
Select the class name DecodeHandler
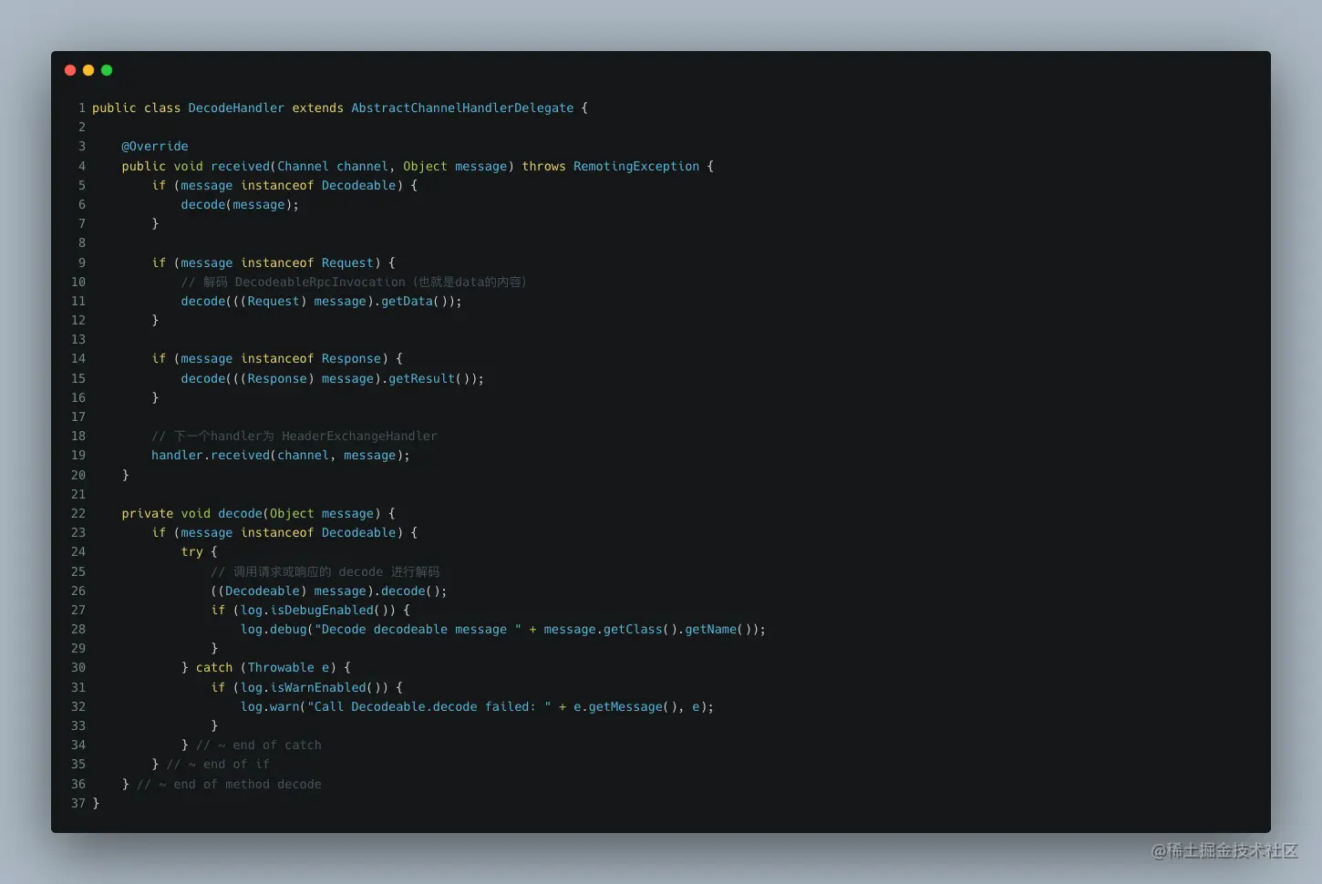pyautogui.click(x=236, y=108)
